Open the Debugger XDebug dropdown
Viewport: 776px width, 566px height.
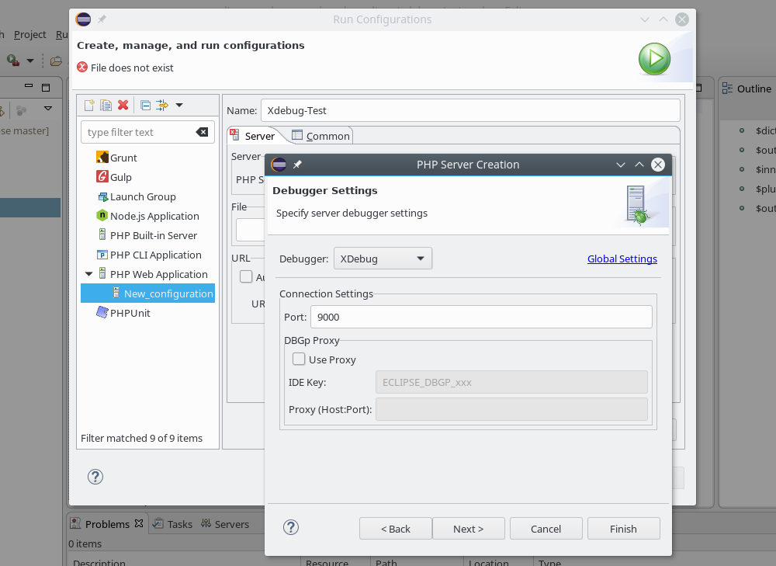click(383, 259)
